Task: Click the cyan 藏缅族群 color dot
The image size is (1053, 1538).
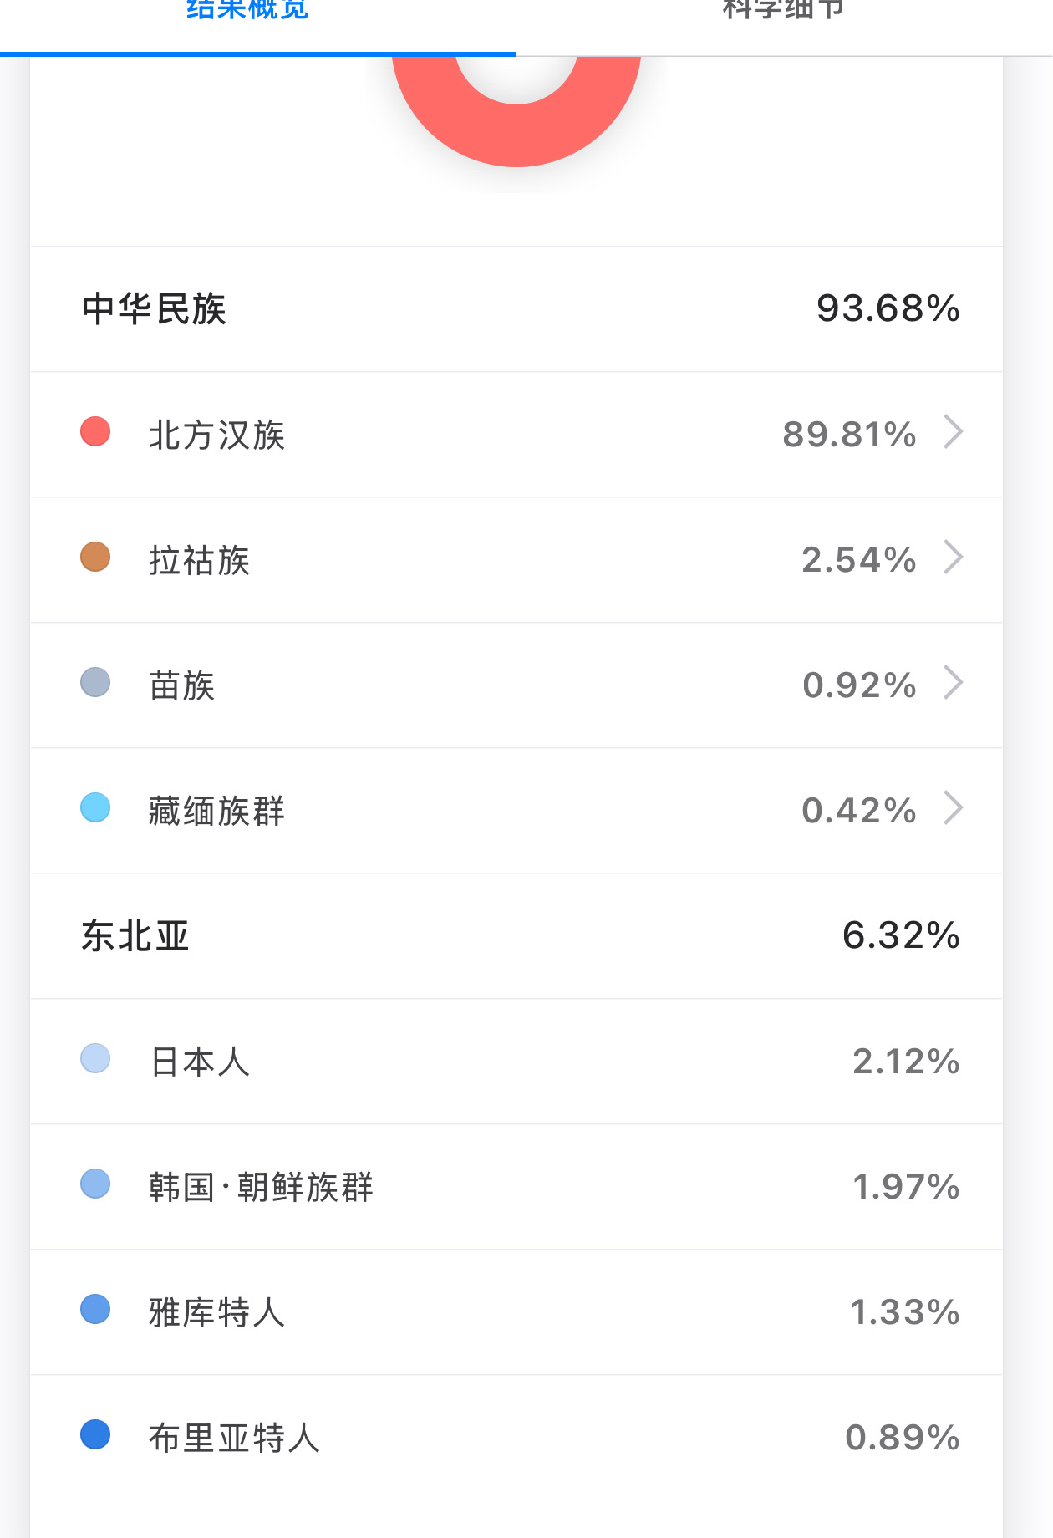Action: (x=95, y=808)
